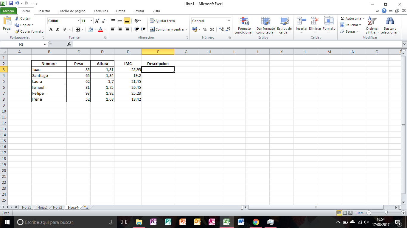407x228 pixels.
Task: Apply percentage format with the % icon
Action: tap(204, 29)
